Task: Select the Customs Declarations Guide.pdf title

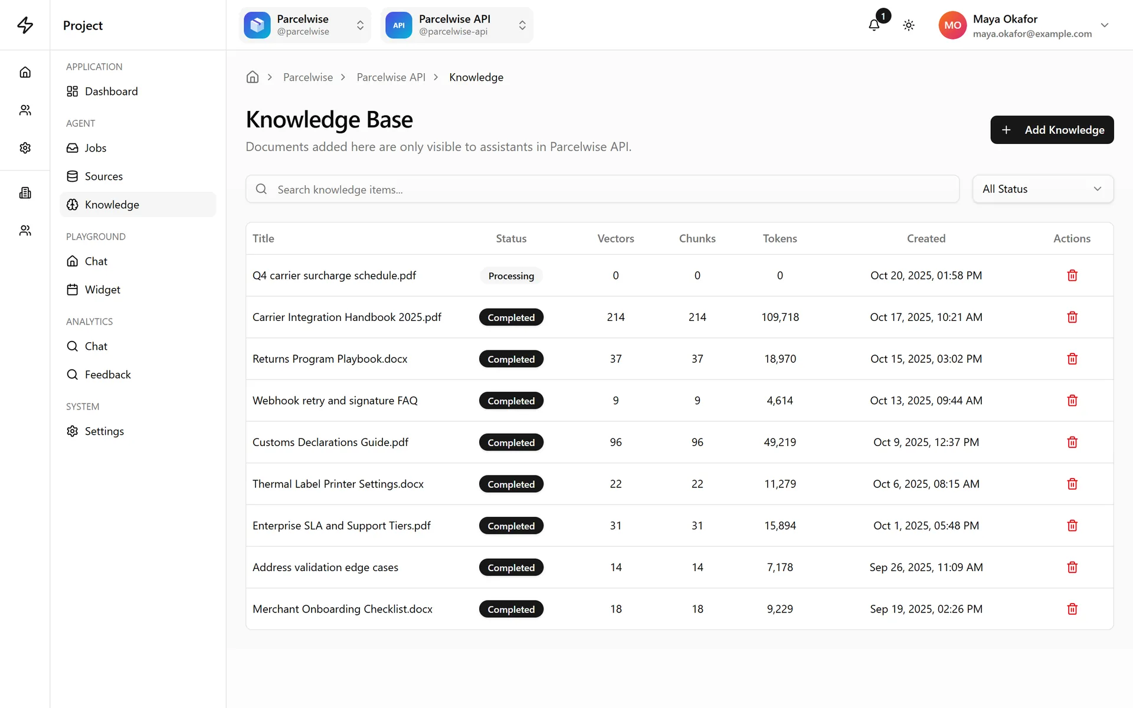Action: tap(330, 442)
